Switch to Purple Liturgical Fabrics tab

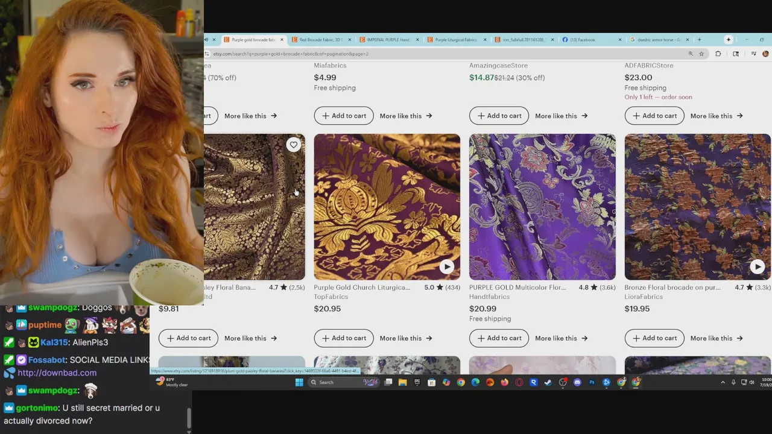(455, 40)
